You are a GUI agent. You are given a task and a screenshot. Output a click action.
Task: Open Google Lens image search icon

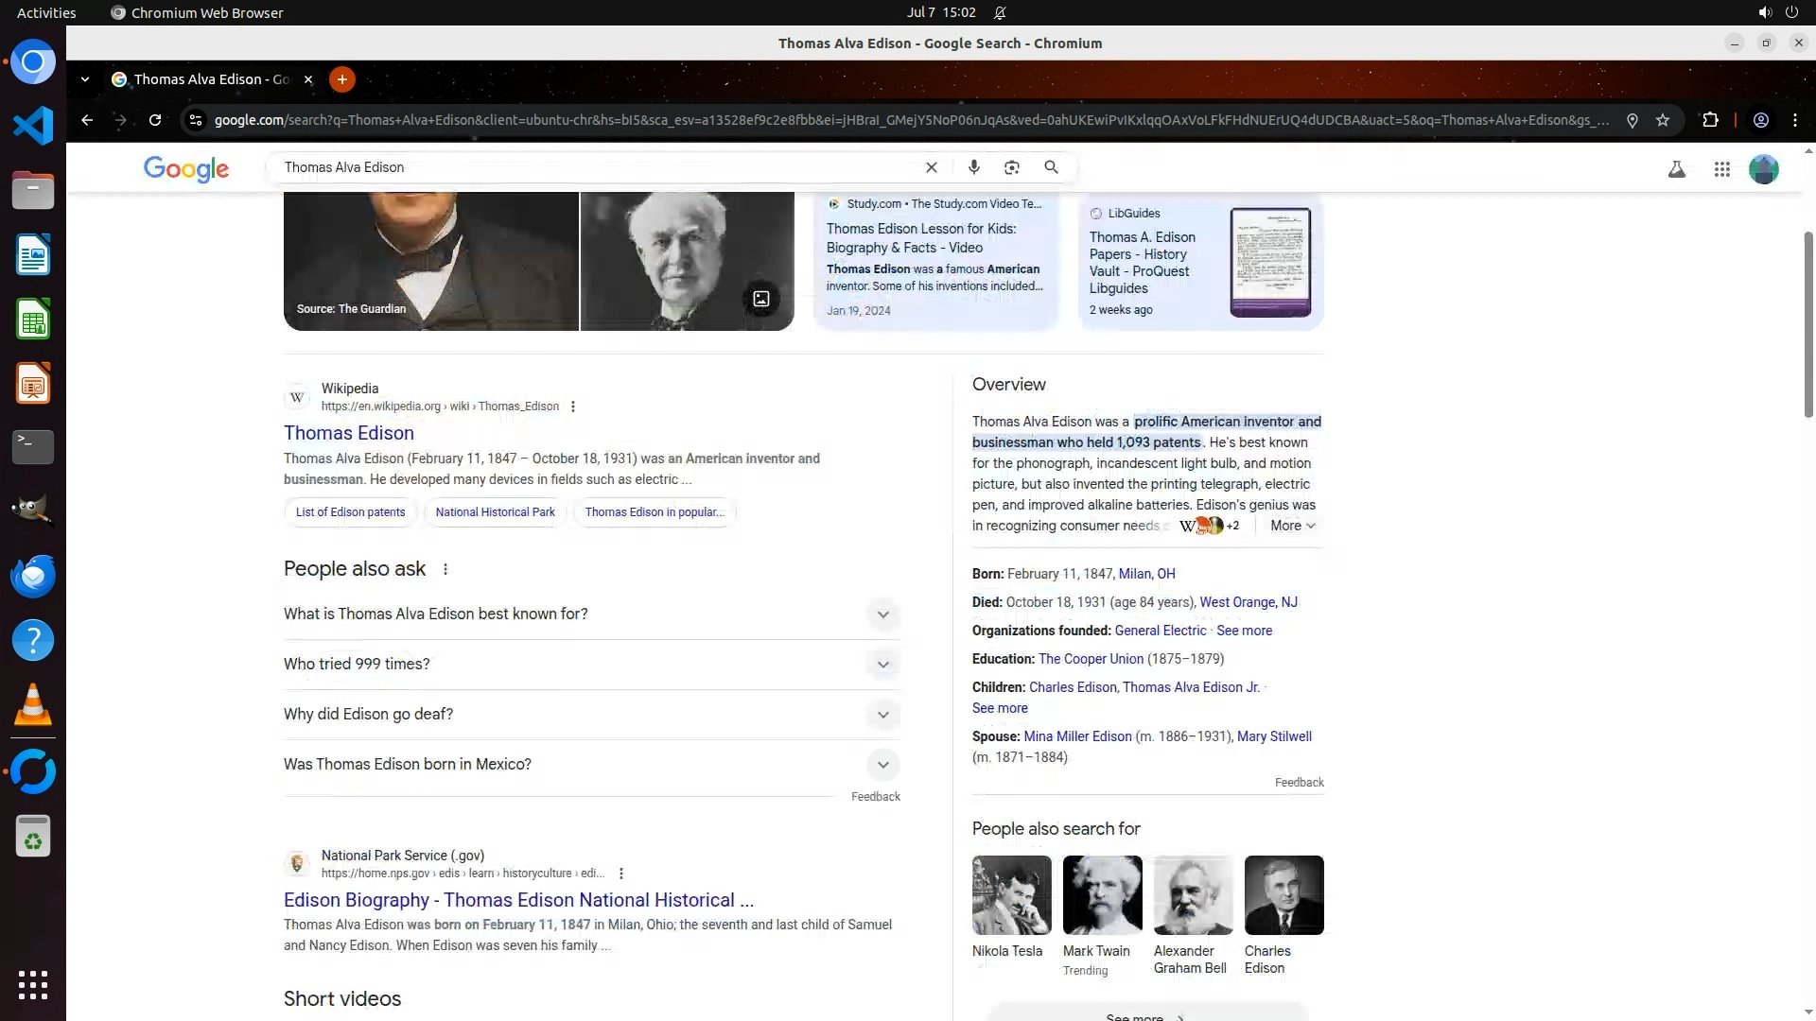tap(1012, 167)
